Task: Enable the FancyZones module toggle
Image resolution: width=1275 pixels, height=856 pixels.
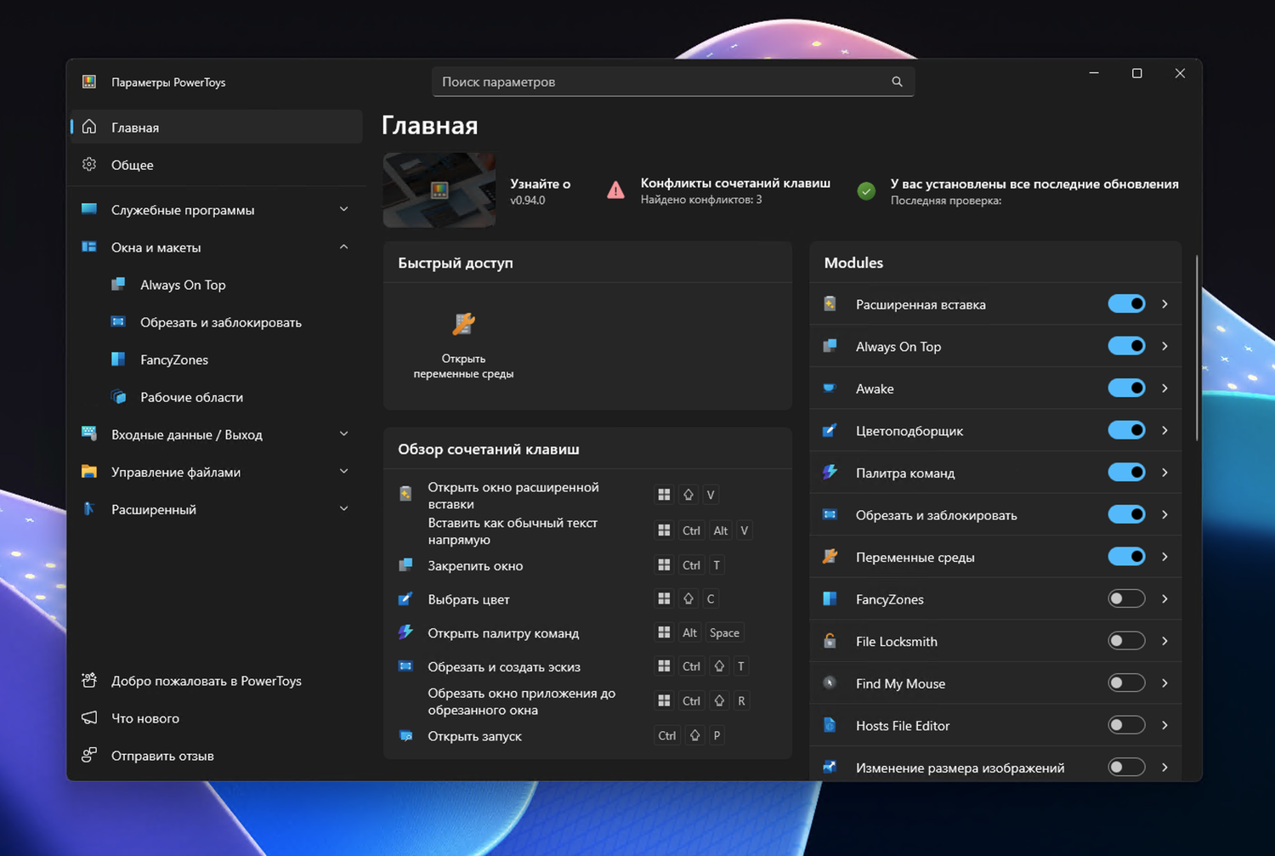Action: coord(1126,598)
